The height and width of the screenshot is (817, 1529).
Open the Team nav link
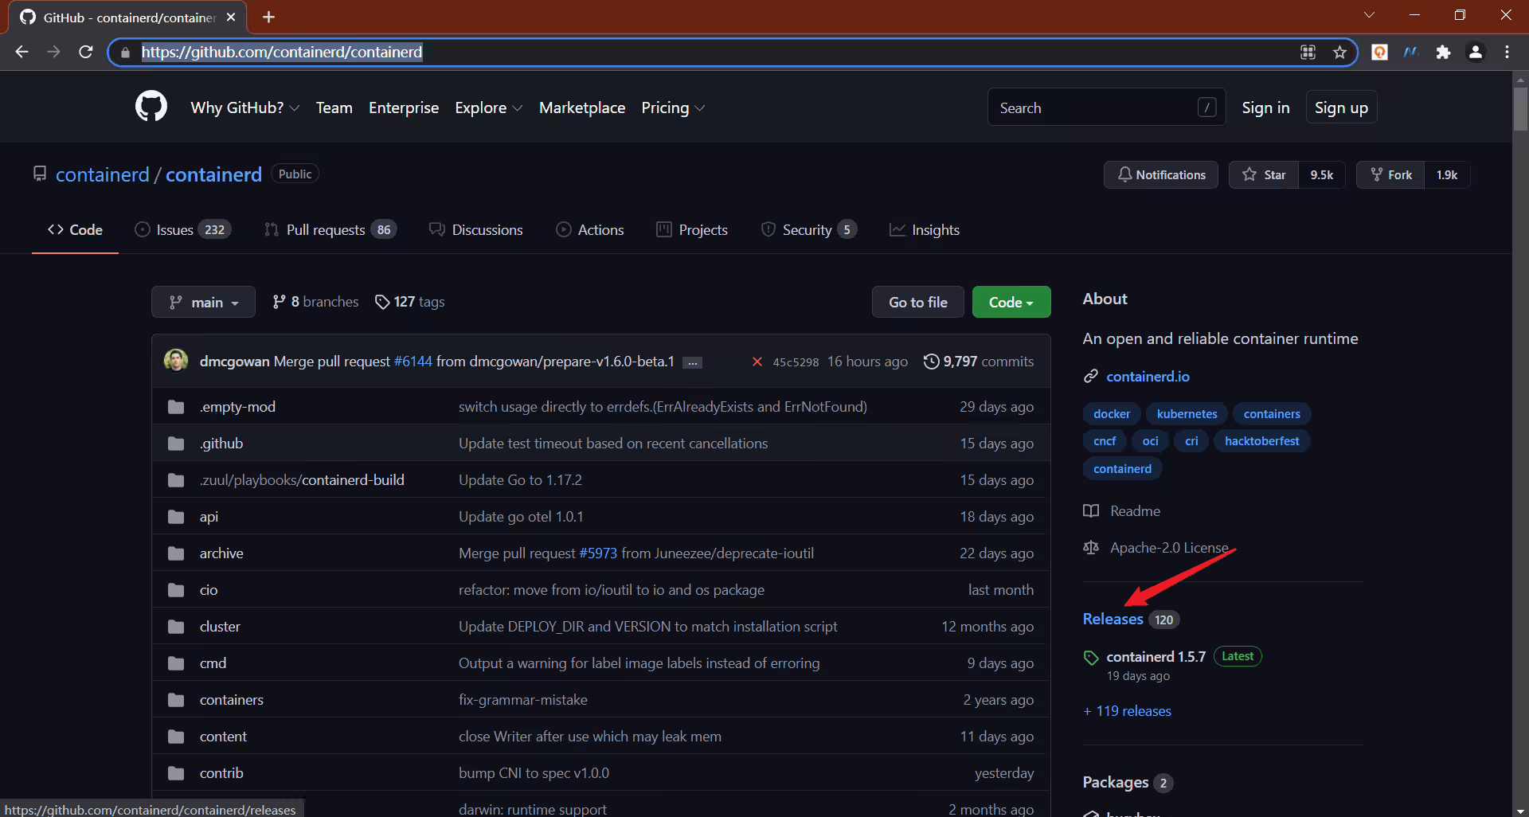(x=334, y=107)
